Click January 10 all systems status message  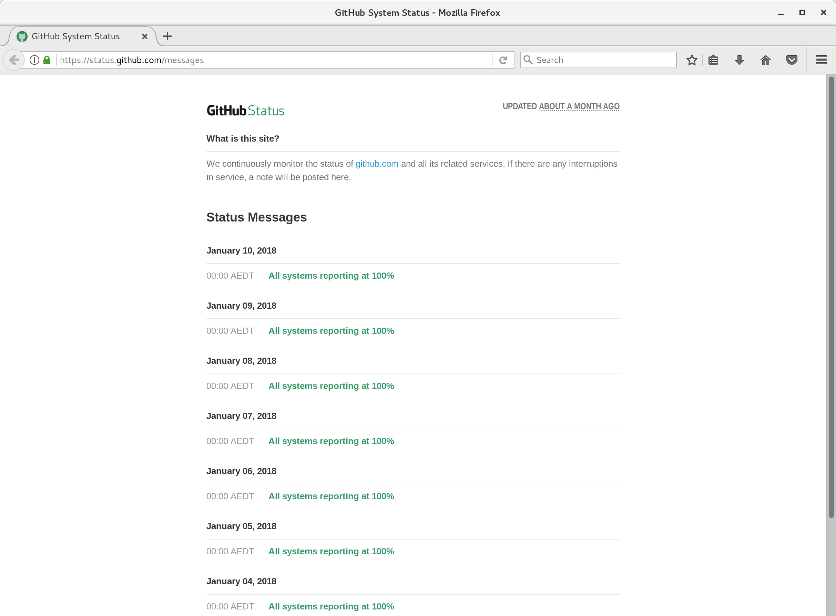tap(331, 276)
